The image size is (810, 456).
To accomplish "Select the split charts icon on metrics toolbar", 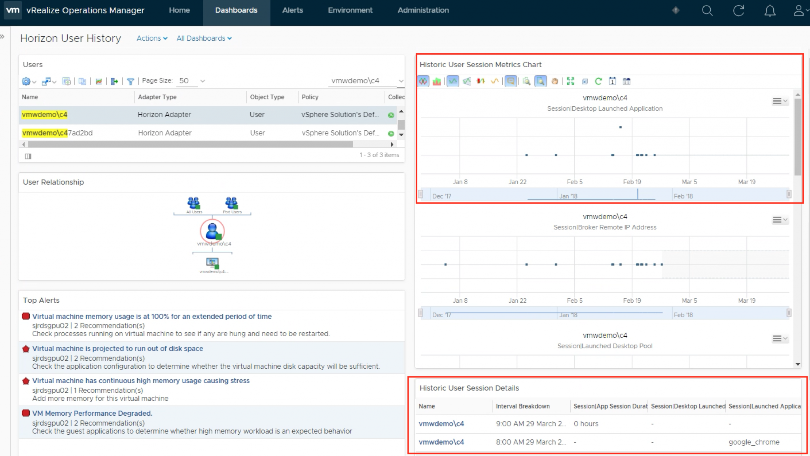I will point(467,81).
